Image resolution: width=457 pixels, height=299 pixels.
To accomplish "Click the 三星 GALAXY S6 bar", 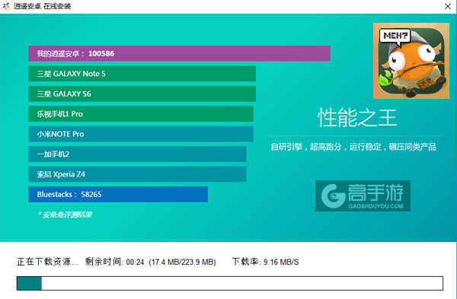I will pyautogui.click(x=142, y=94).
